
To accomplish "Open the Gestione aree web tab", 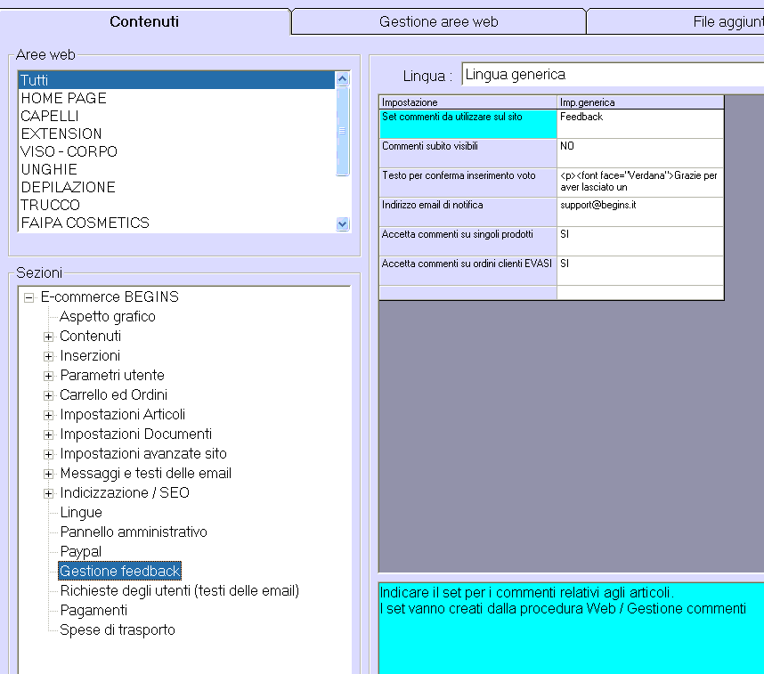I will pyautogui.click(x=438, y=22).
